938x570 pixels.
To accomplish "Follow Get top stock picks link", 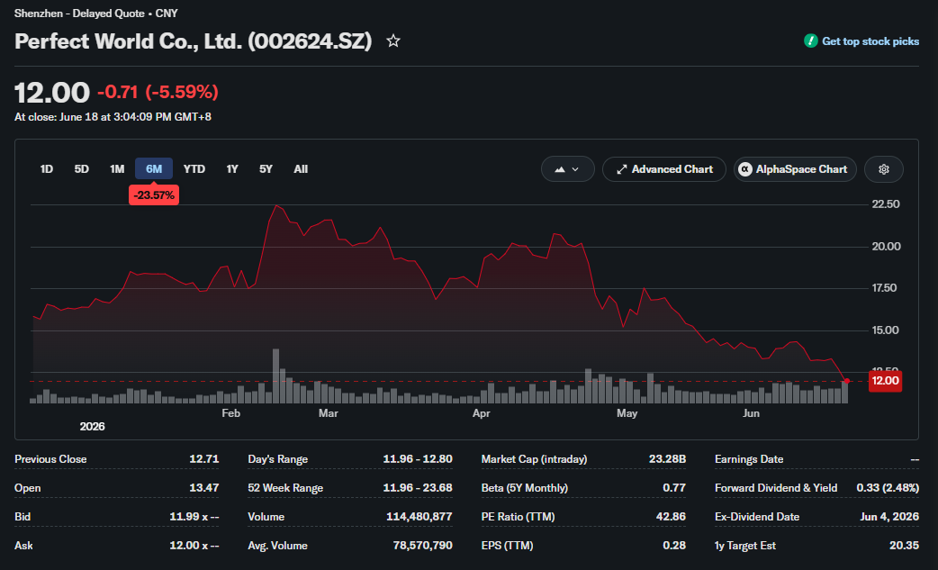I will click(x=870, y=41).
